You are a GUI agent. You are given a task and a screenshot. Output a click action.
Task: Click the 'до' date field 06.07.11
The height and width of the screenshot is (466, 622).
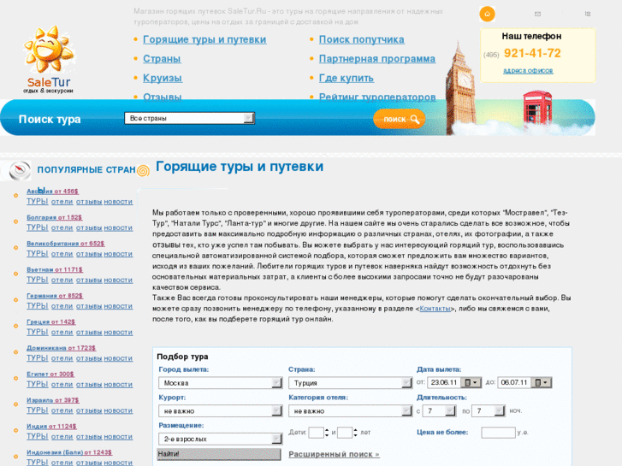[x=514, y=382]
